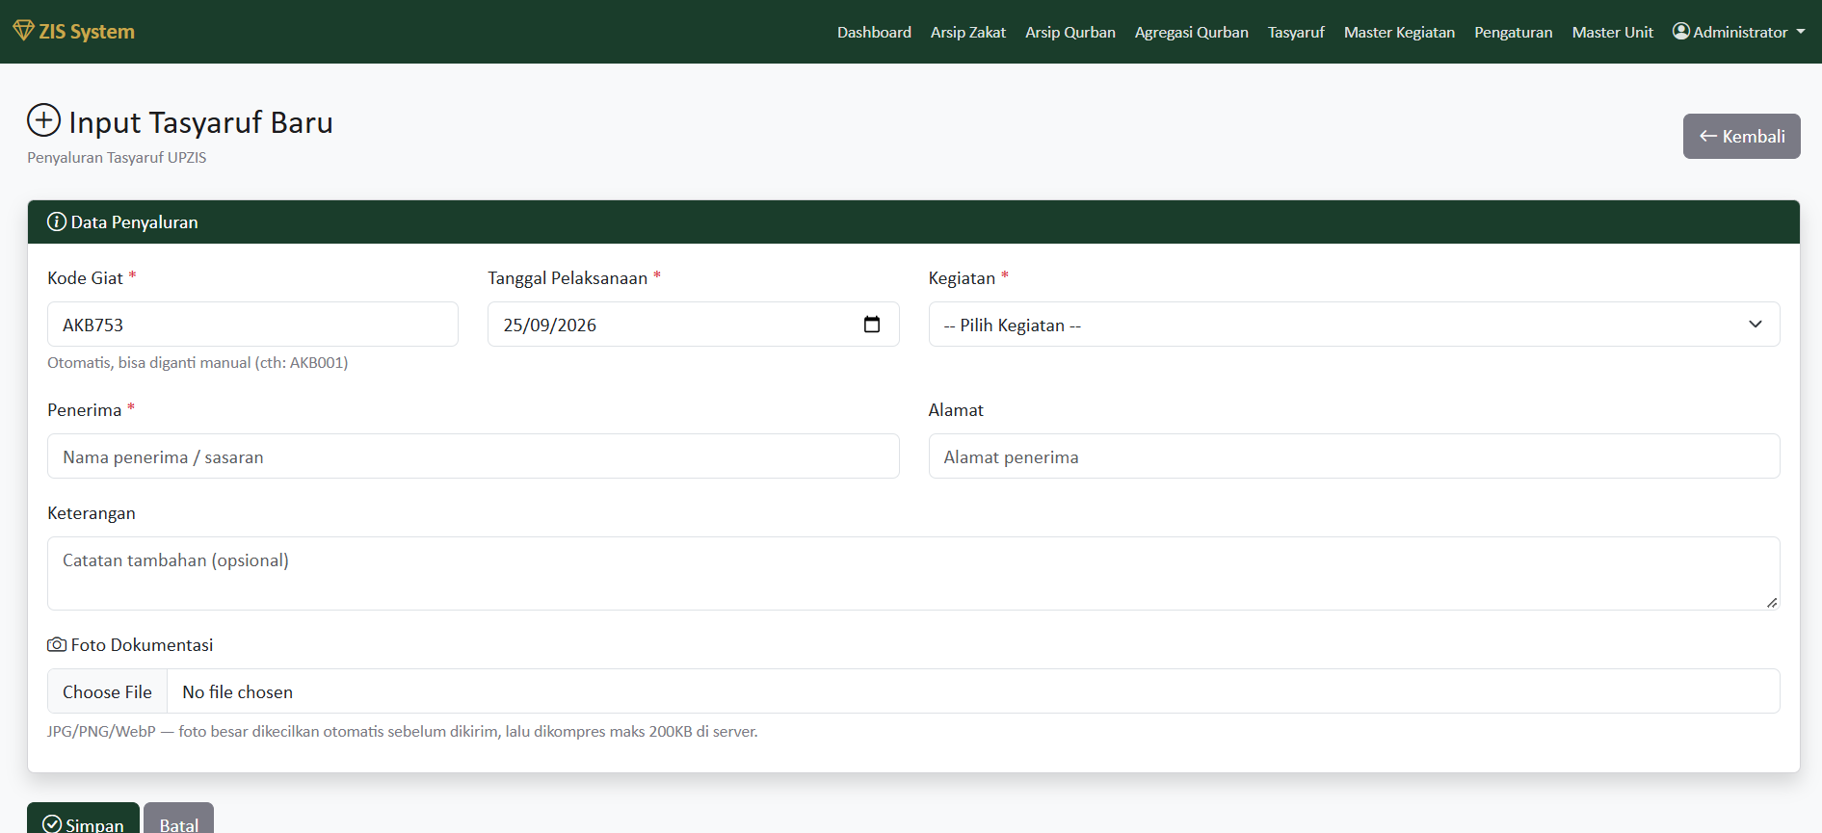Screen dimensions: 1822x833
Task: Go to Dashboard in the navbar
Action: coord(874,32)
